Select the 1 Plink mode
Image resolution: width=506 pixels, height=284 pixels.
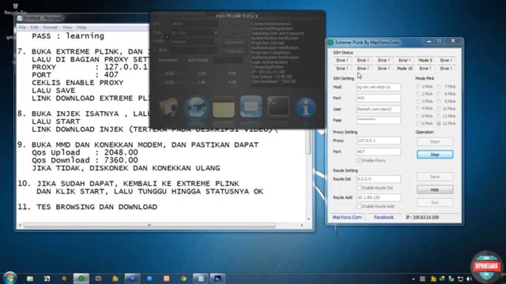[424, 86]
